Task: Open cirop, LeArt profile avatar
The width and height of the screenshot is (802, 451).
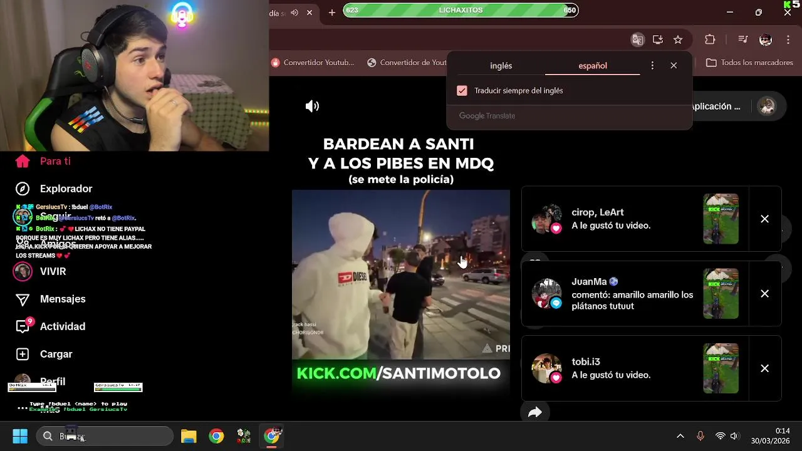Action: point(547,219)
